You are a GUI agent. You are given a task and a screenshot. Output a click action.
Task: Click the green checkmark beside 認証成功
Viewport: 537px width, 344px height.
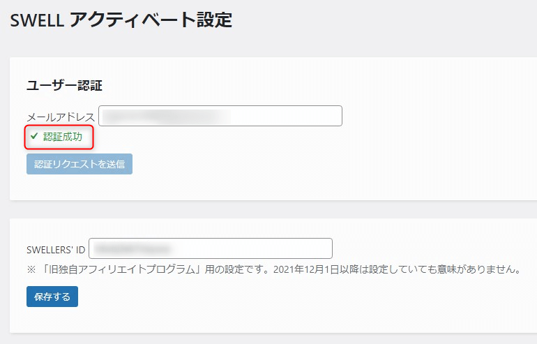coord(34,136)
